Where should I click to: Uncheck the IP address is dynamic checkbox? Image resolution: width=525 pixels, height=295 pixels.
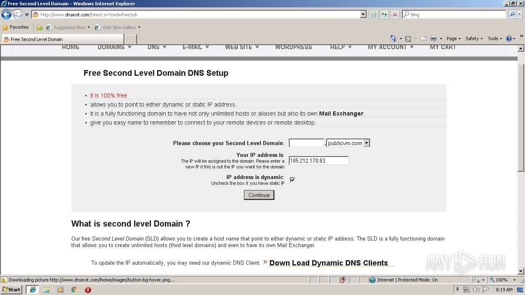pos(292,179)
